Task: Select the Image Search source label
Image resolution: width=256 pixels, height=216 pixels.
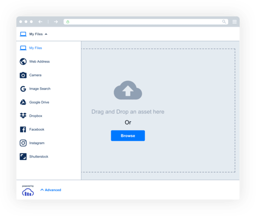Action: [40, 89]
